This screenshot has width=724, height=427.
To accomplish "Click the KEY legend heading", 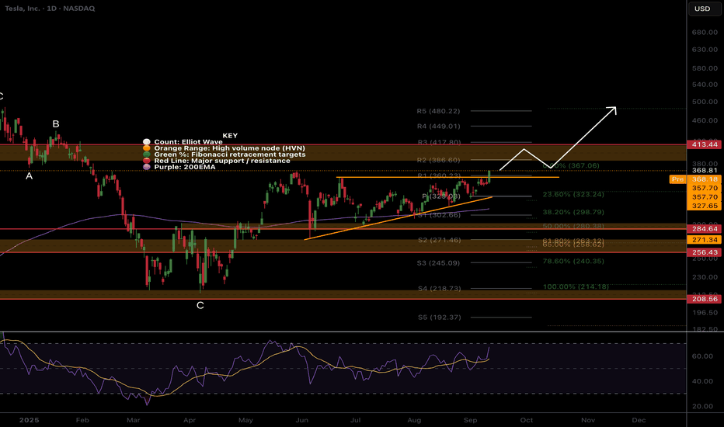I will point(230,136).
